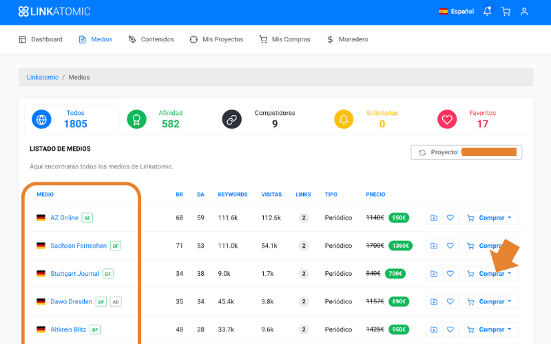Select the Todos 1805 tab

point(72,119)
